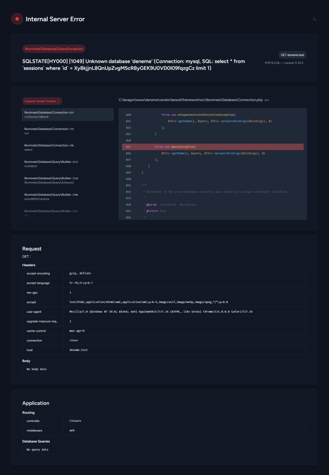329x475 pixels.
Task: Click code line 835 @return bool comment
Action: point(155,211)
